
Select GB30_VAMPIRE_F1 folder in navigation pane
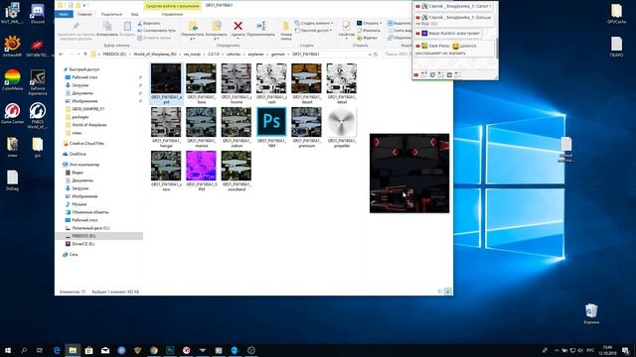[84, 109]
